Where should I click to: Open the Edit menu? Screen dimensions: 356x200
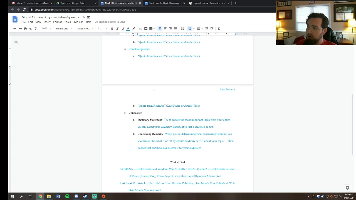(31, 22)
